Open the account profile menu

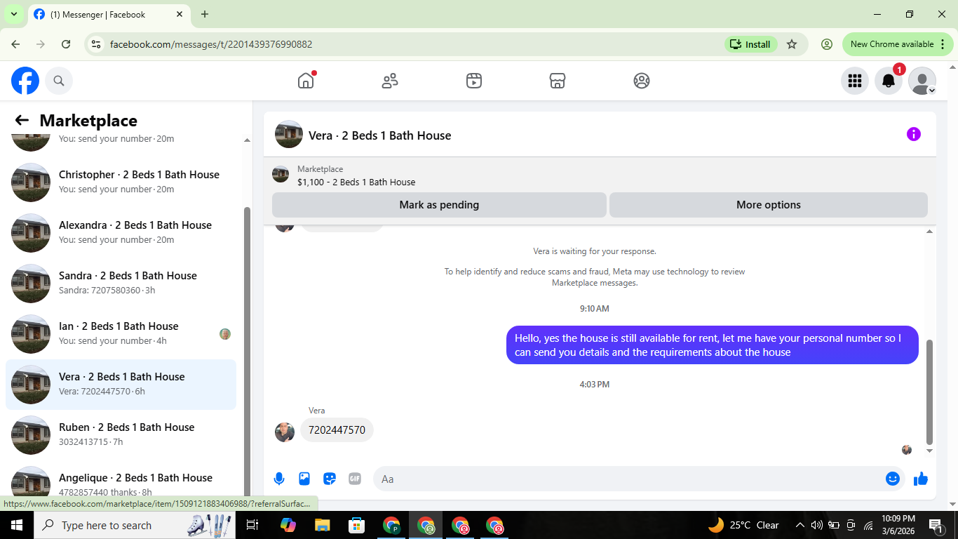(x=922, y=81)
